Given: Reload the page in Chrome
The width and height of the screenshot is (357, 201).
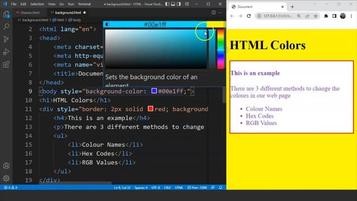Looking at the screenshot, I should pyautogui.click(x=249, y=16).
